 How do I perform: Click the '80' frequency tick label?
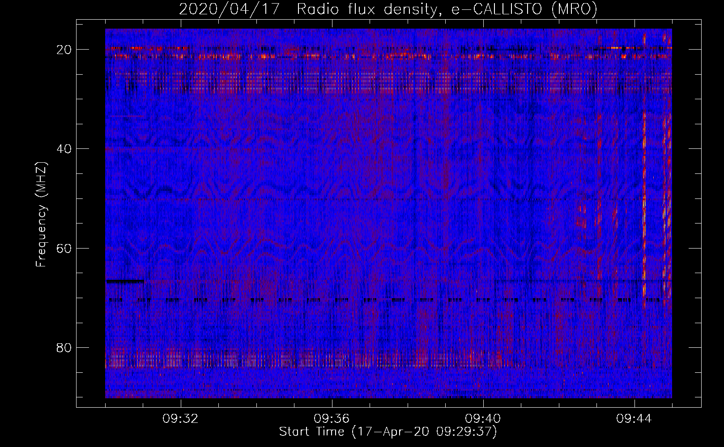pos(64,347)
